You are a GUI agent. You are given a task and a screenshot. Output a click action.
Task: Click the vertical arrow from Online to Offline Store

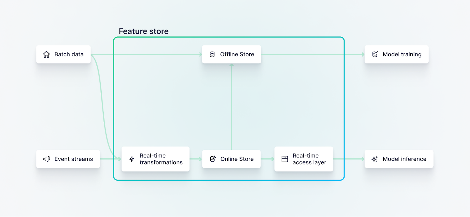point(231,106)
